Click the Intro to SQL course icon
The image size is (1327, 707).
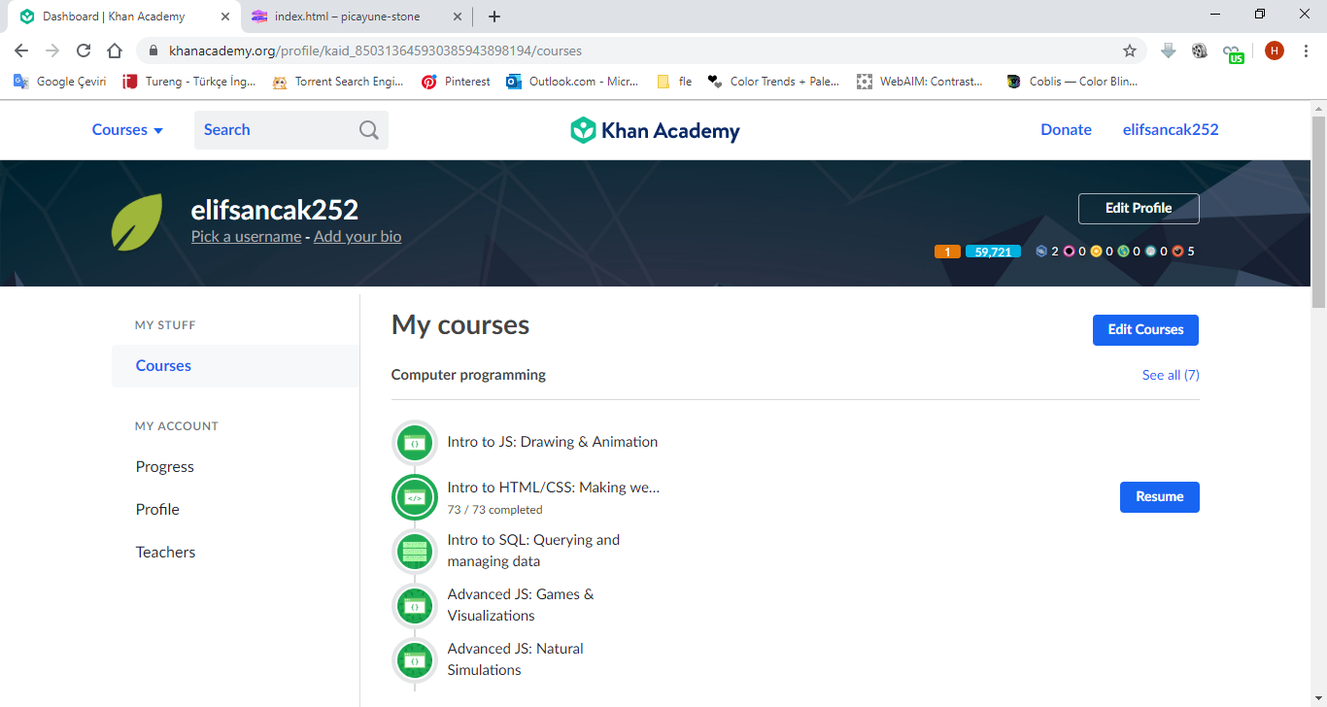pos(415,552)
